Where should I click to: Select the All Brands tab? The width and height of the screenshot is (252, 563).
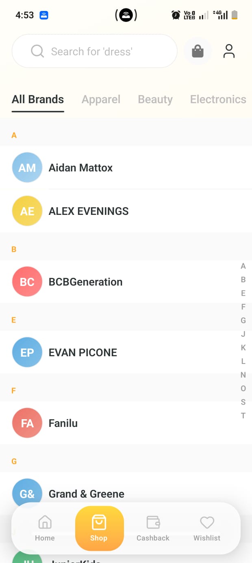click(38, 100)
